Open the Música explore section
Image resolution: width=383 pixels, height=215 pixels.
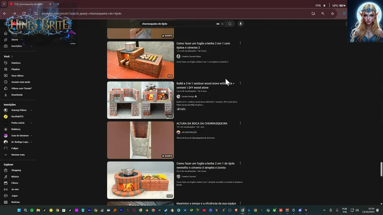15,176
